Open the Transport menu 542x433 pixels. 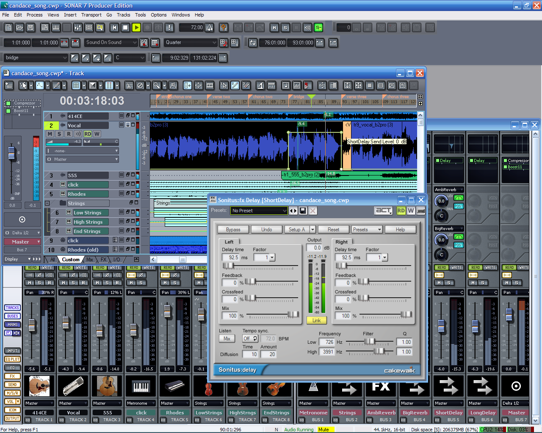coord(91,15)
